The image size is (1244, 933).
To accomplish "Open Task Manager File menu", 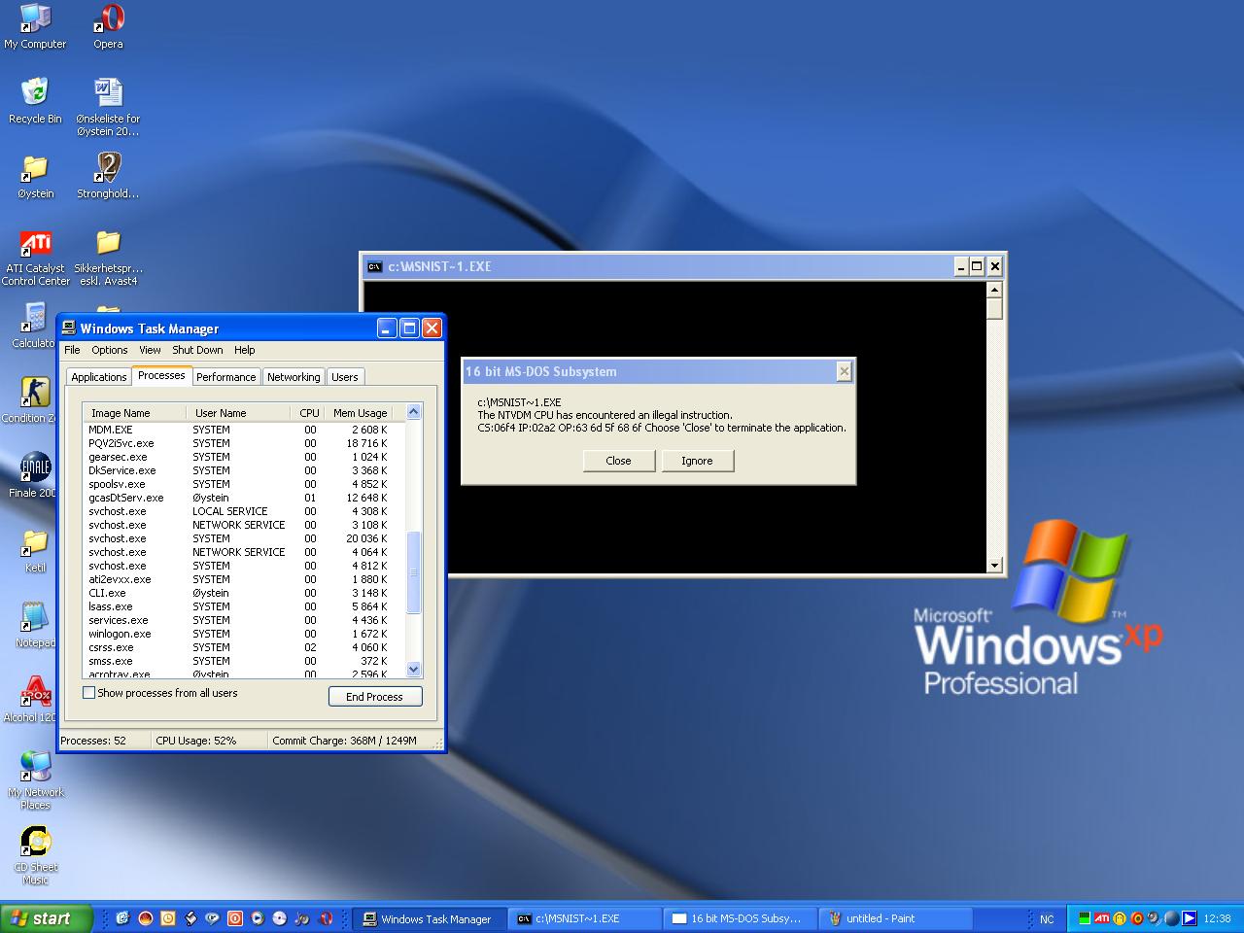I will [x=72, y=350].
